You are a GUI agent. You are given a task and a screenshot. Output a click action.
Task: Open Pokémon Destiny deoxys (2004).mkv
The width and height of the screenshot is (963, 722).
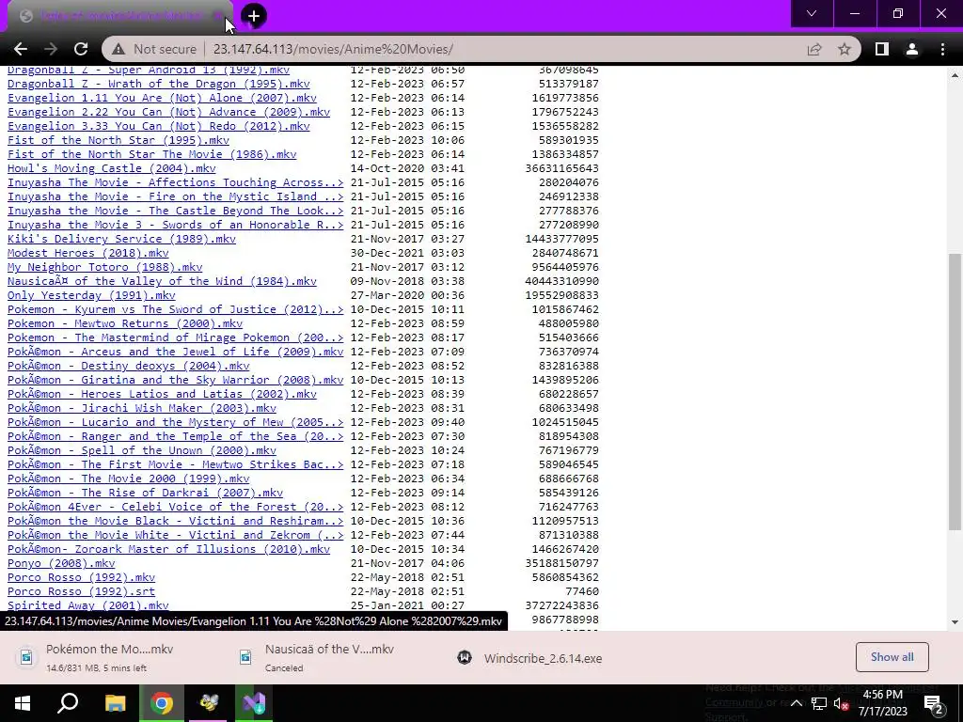(128, 367)
